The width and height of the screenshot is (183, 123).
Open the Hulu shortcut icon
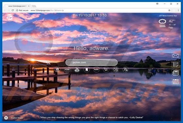(x=96, y=69)
